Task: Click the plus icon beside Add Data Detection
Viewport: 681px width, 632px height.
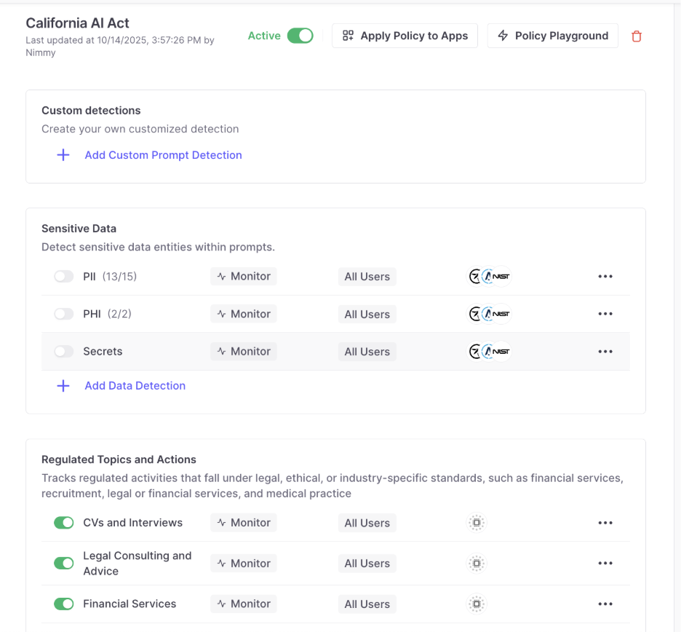Action: point(63,386)
